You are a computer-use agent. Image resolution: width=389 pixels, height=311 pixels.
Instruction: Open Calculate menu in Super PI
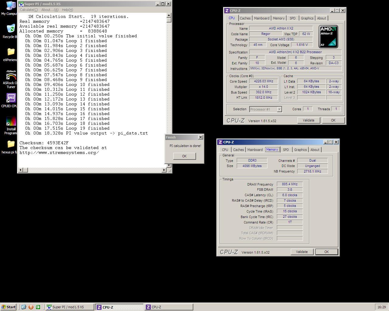click(x=29, y=10)
